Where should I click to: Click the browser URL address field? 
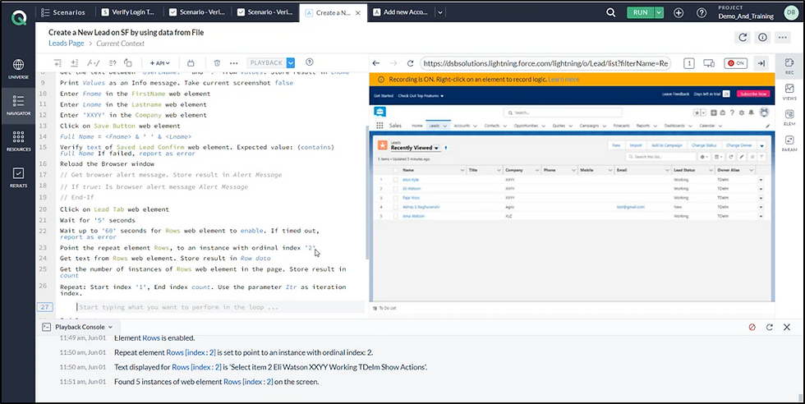coord(545,63)
